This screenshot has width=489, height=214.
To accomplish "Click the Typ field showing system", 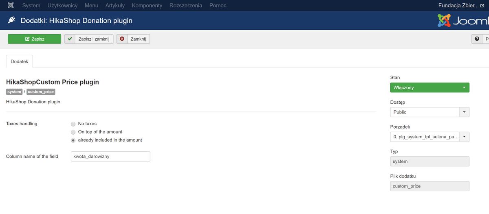I will pyautogui.click(x=430, y=162).
